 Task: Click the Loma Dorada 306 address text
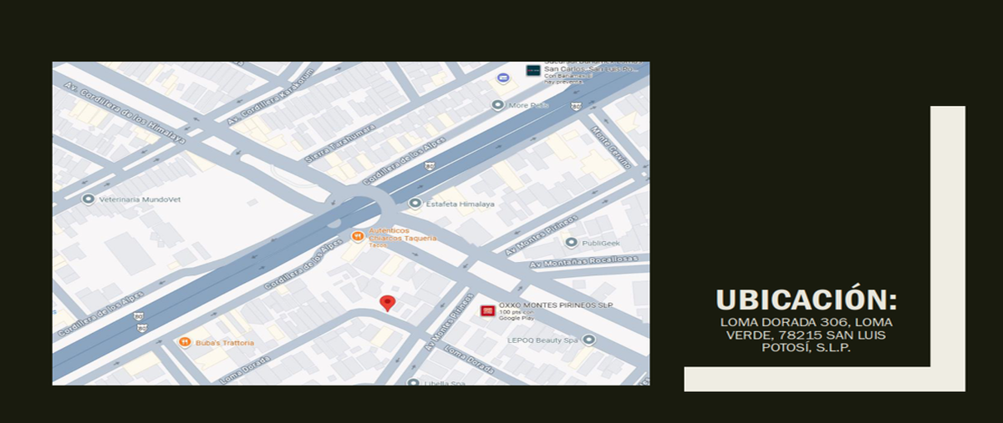pyautogui.click(x=807, y=335)
